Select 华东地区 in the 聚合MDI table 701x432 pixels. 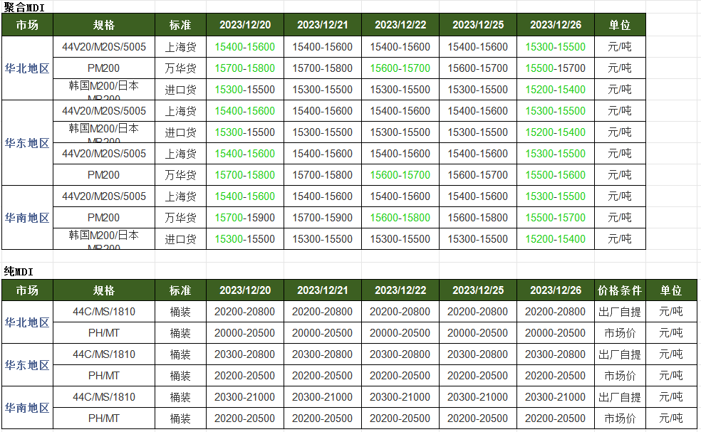pyautogui.click(x=27, y=143)
